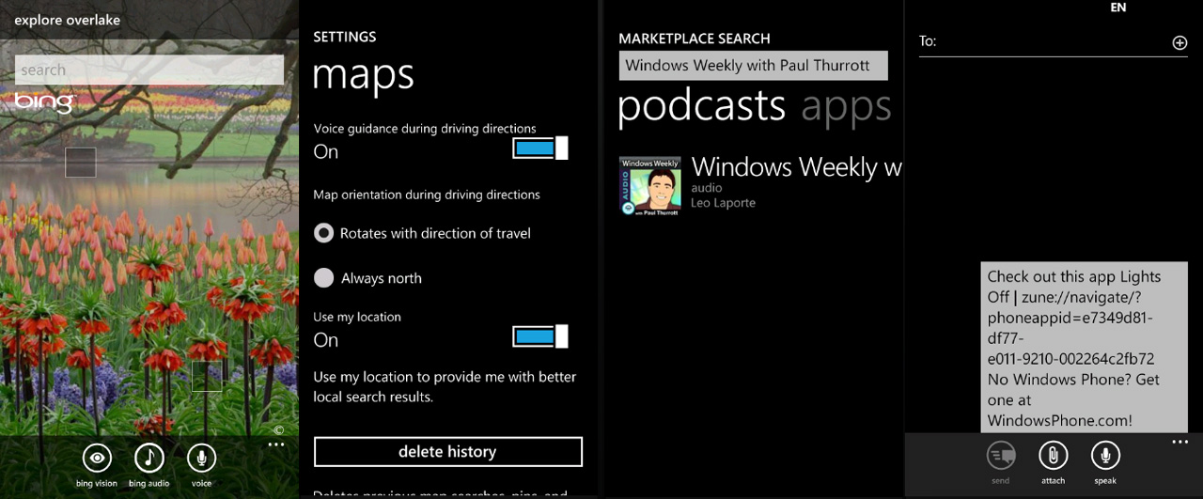1203x499 pixels.
Task: Tap upper hotspot square on Bing image
Action: [80, 163]
